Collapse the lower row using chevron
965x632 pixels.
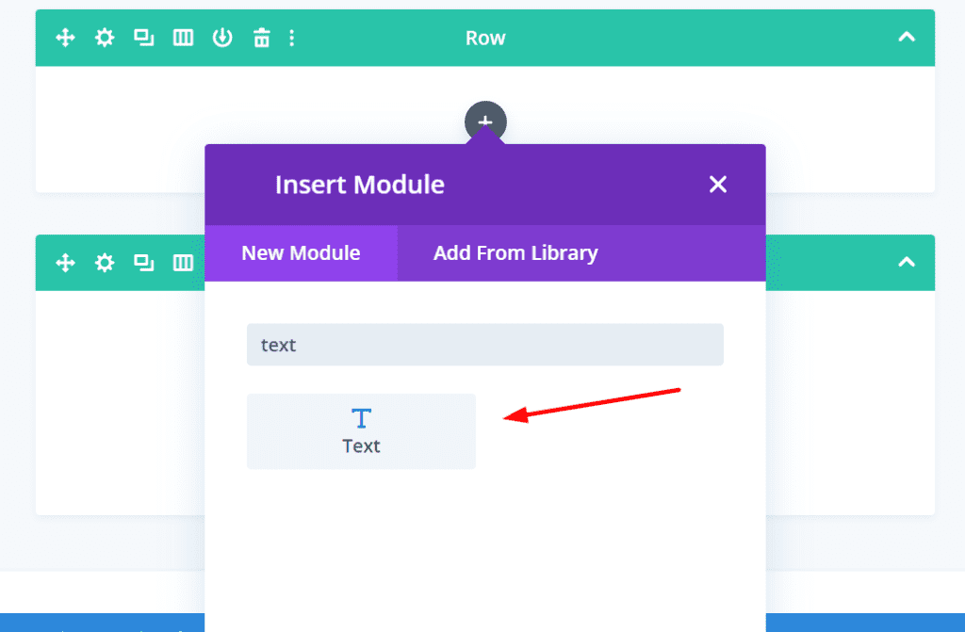907,262
